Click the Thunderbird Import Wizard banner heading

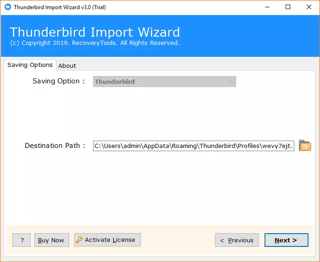pos(94,32)
